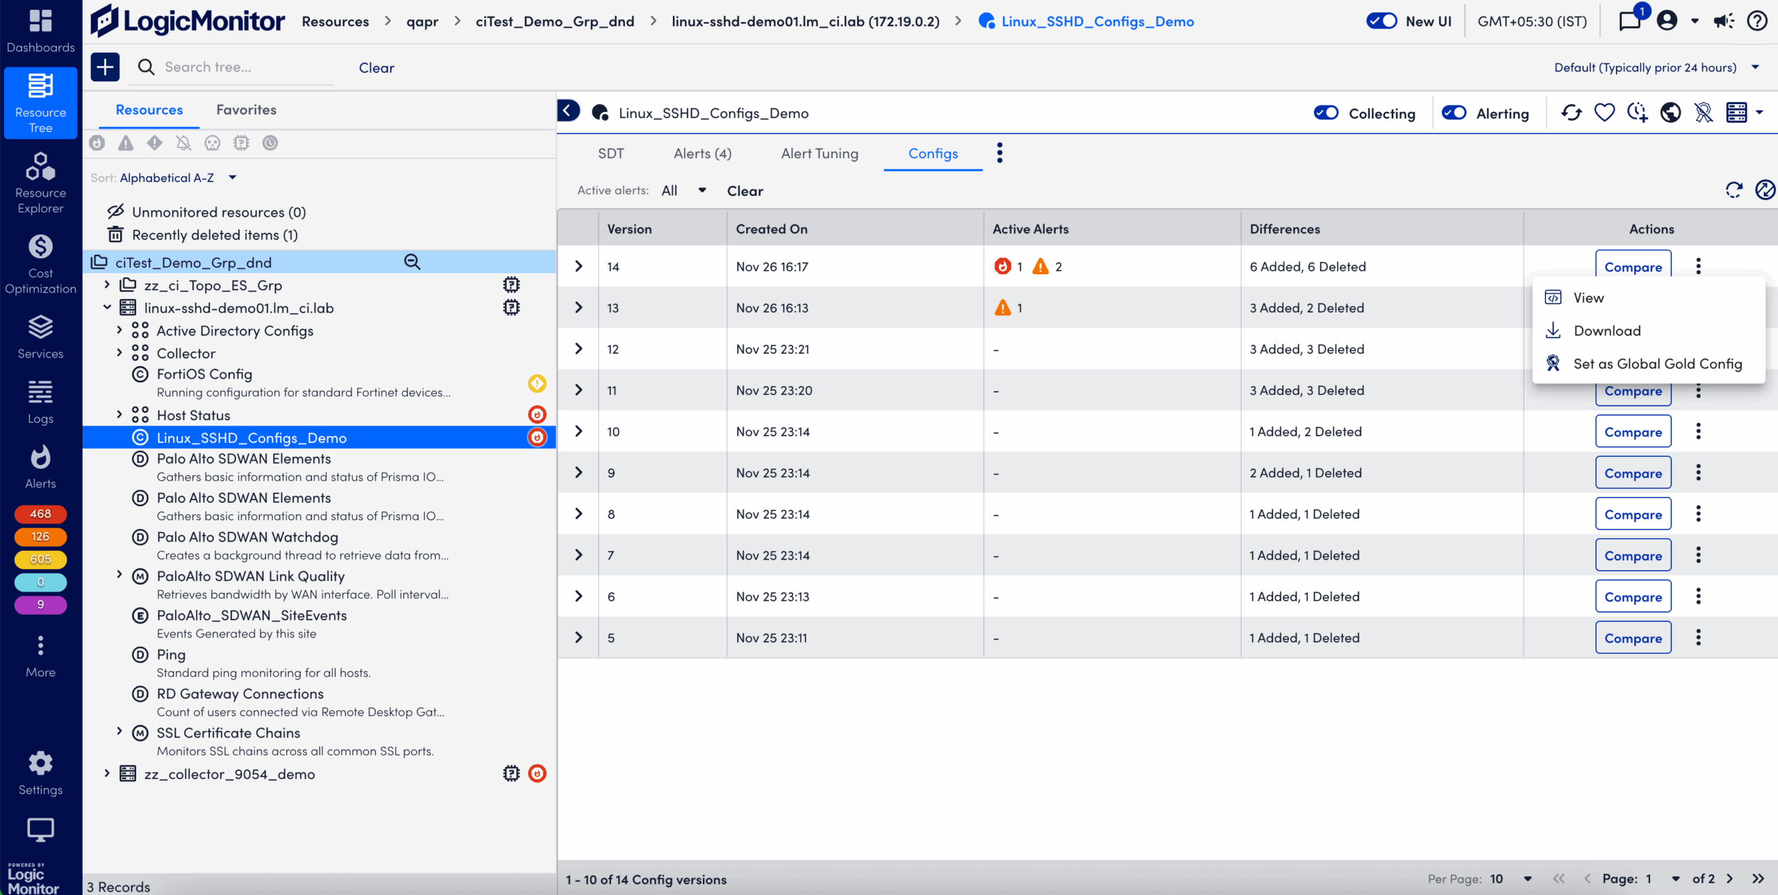Image resolution: width=1778 pixels, height=895 pixels.
Task: Filter tree by dead resources skull icon
Action: coord(212,143)
